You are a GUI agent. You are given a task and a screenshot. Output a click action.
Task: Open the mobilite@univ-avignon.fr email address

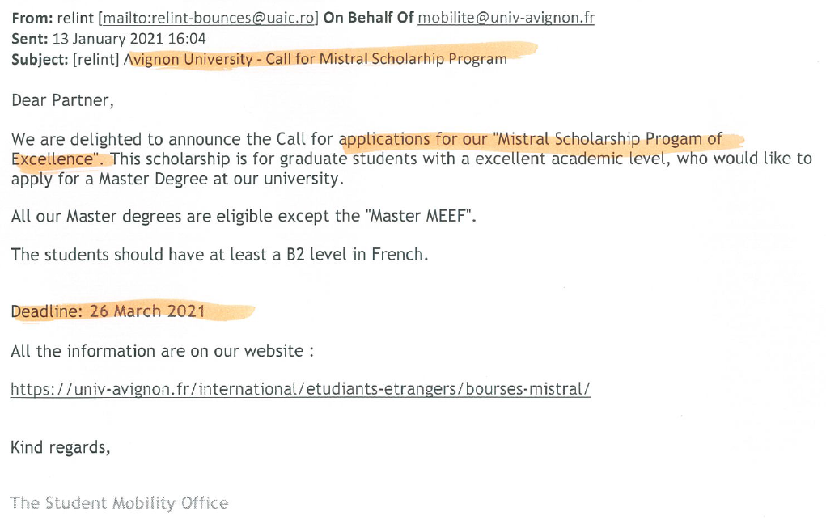pos(506,18)
